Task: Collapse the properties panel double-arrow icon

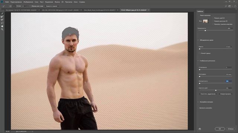Action: click(x=236, y=9)
